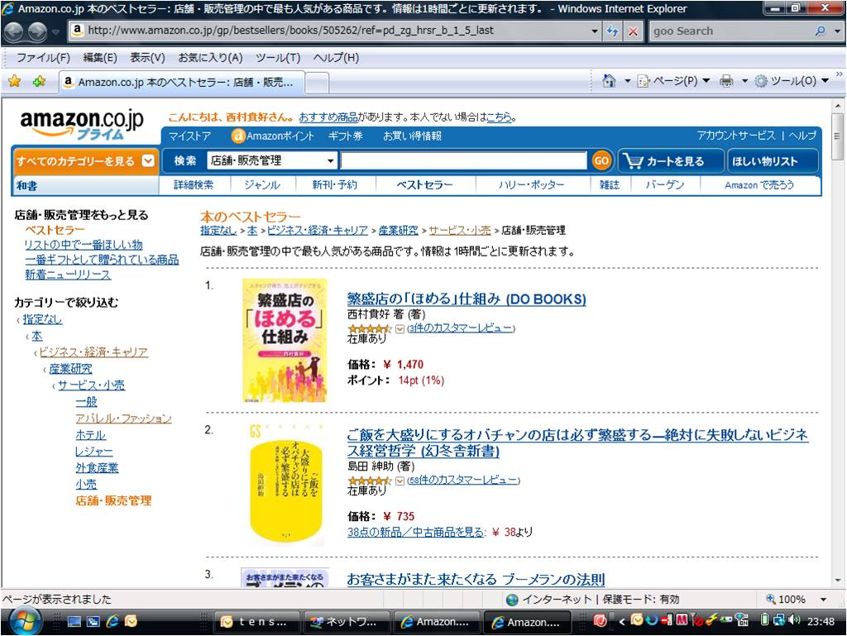Expand rating dropdown for first book
The height and width of the screenshot is (636, 847).
click(x=400, y=329)
